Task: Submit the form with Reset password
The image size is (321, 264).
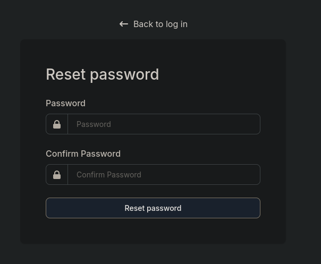Action: point(153,208)
